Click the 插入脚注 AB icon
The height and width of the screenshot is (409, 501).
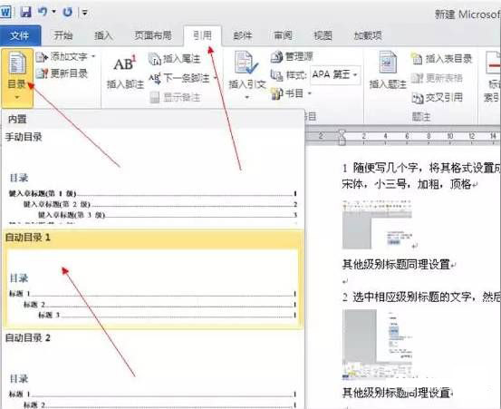click(125, 63)
